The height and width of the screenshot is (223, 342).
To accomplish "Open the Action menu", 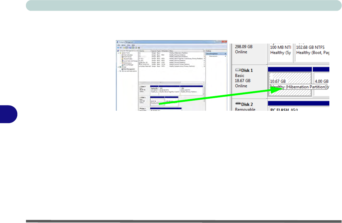I will coord(123,45).
